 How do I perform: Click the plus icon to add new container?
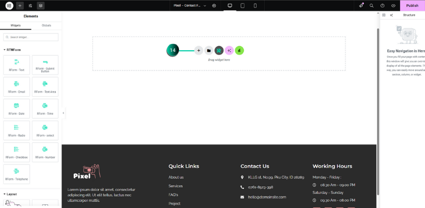pos(199,50)
